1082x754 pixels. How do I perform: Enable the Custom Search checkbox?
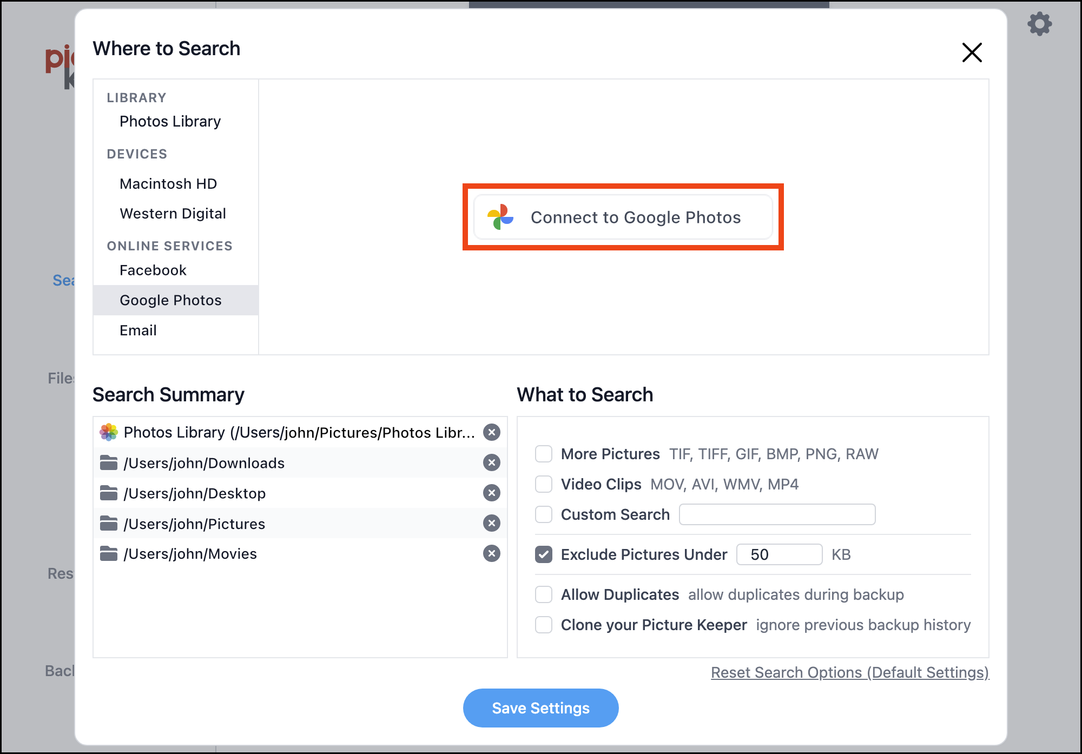click(544, 514)
